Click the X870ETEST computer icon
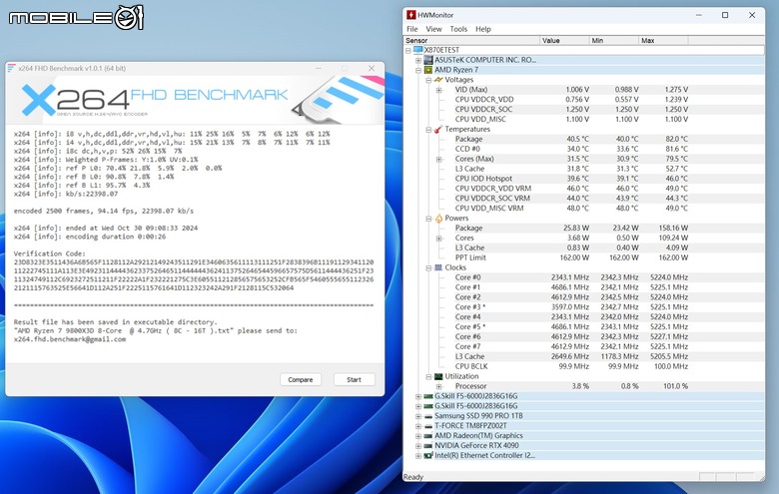 [x=417, y=50]
